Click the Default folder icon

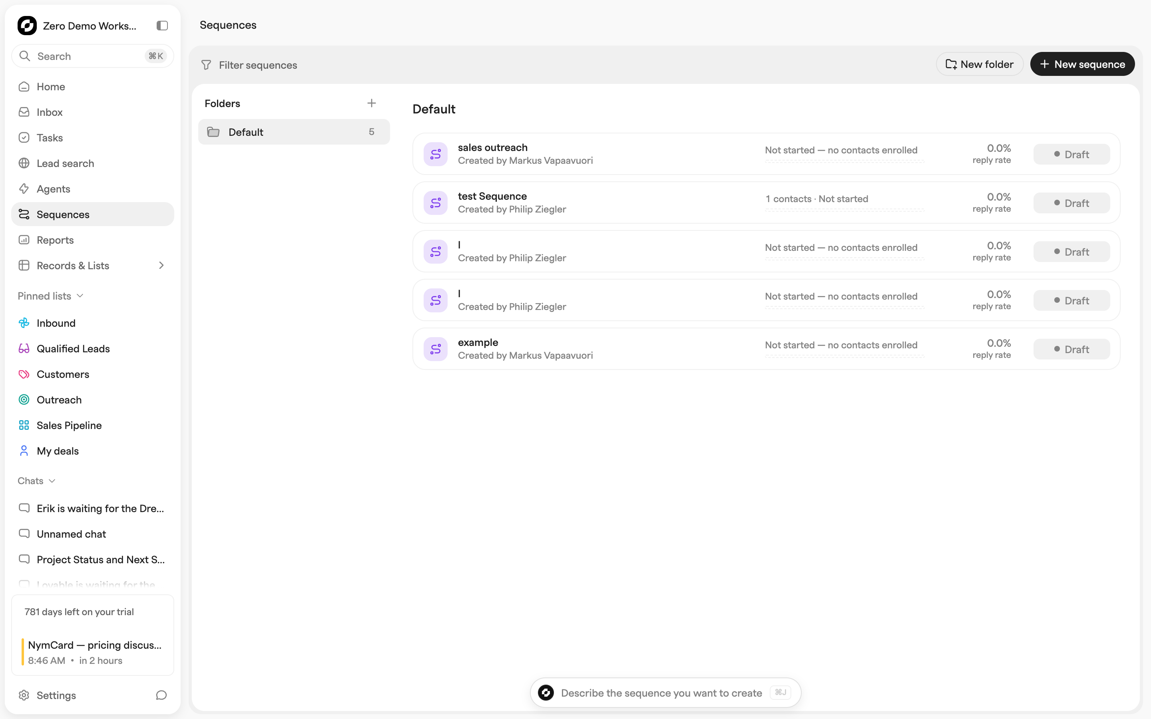(213, 132)
